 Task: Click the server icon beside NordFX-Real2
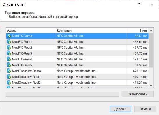[9, 48]
